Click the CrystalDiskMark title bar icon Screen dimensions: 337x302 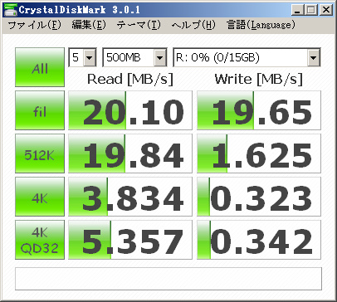pos(10,10)
